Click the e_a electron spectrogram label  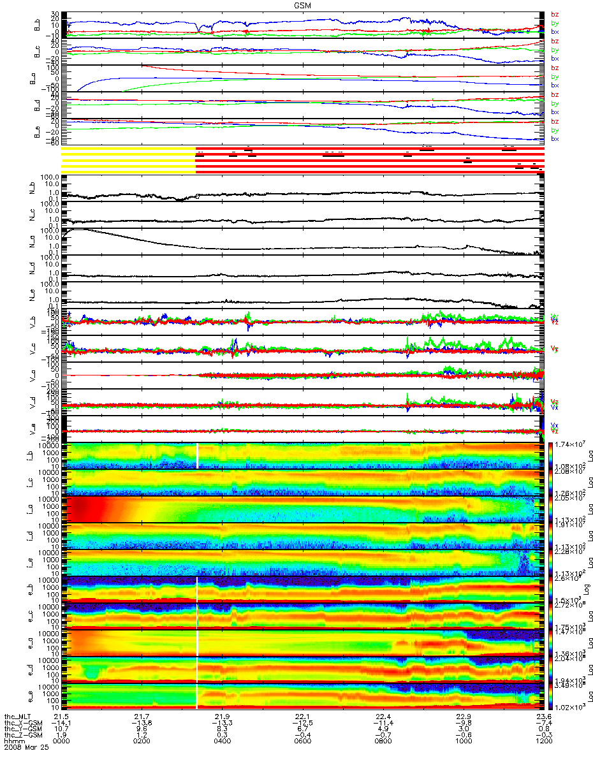[31, 643]
